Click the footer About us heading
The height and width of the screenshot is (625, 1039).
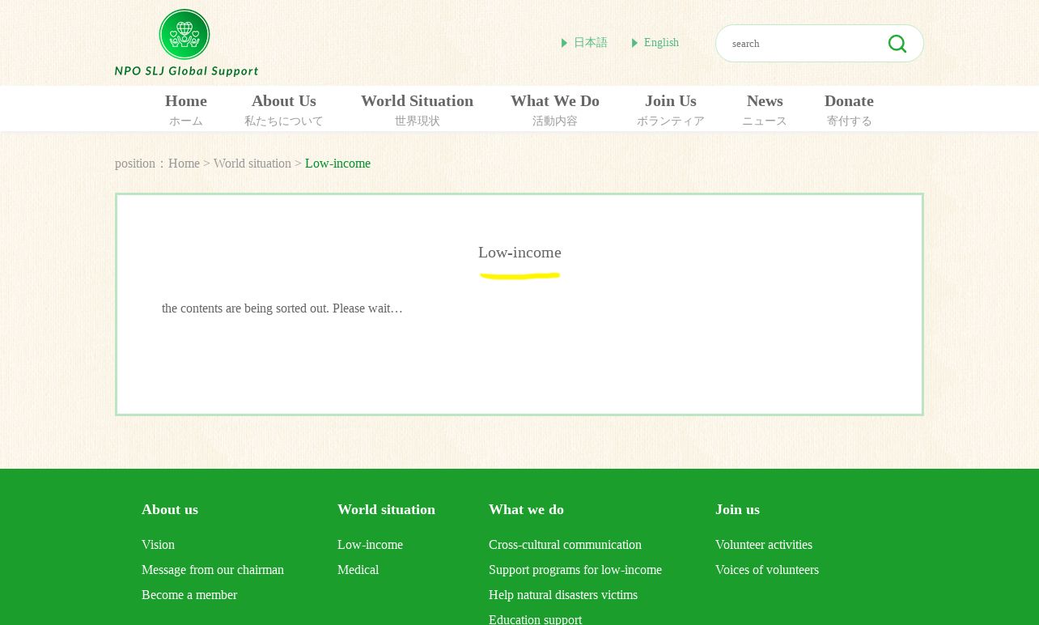(x=170, y=509)
